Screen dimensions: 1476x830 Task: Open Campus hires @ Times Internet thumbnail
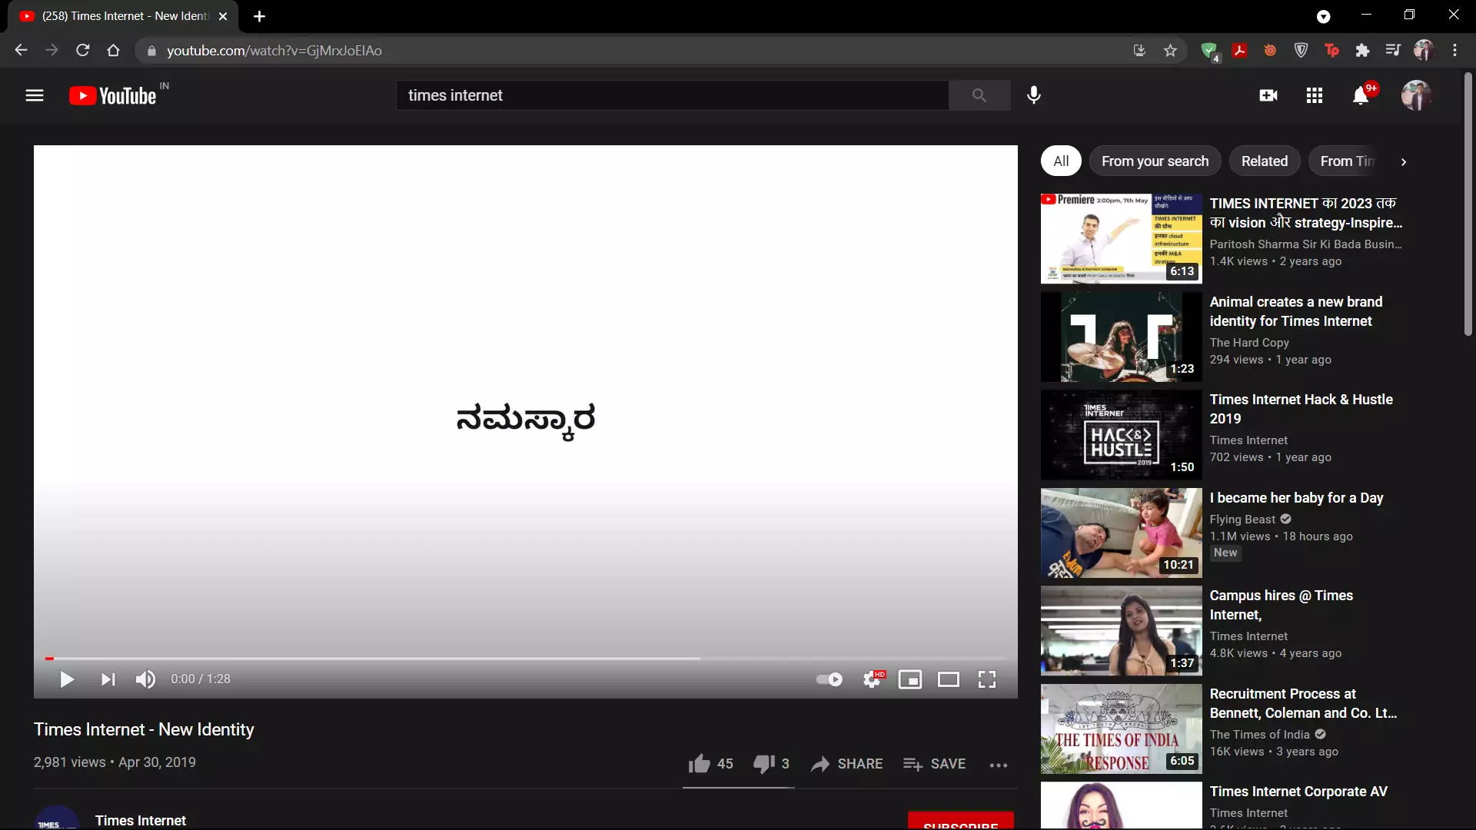1122,631
